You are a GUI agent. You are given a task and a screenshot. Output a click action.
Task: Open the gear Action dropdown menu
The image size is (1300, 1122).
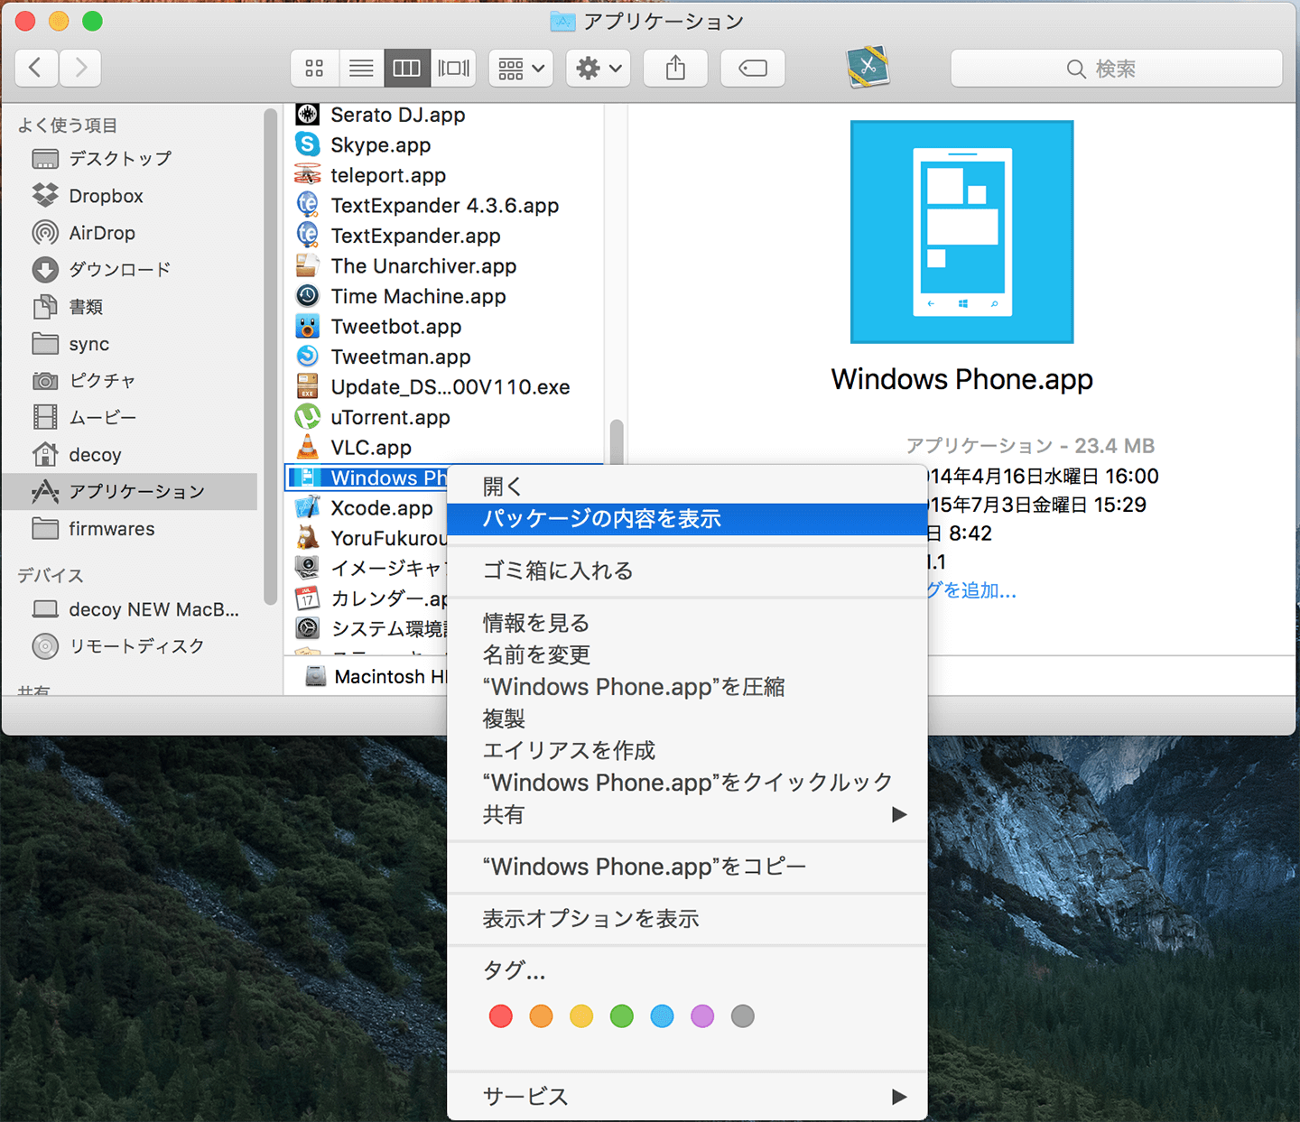(x=599, y=69)
